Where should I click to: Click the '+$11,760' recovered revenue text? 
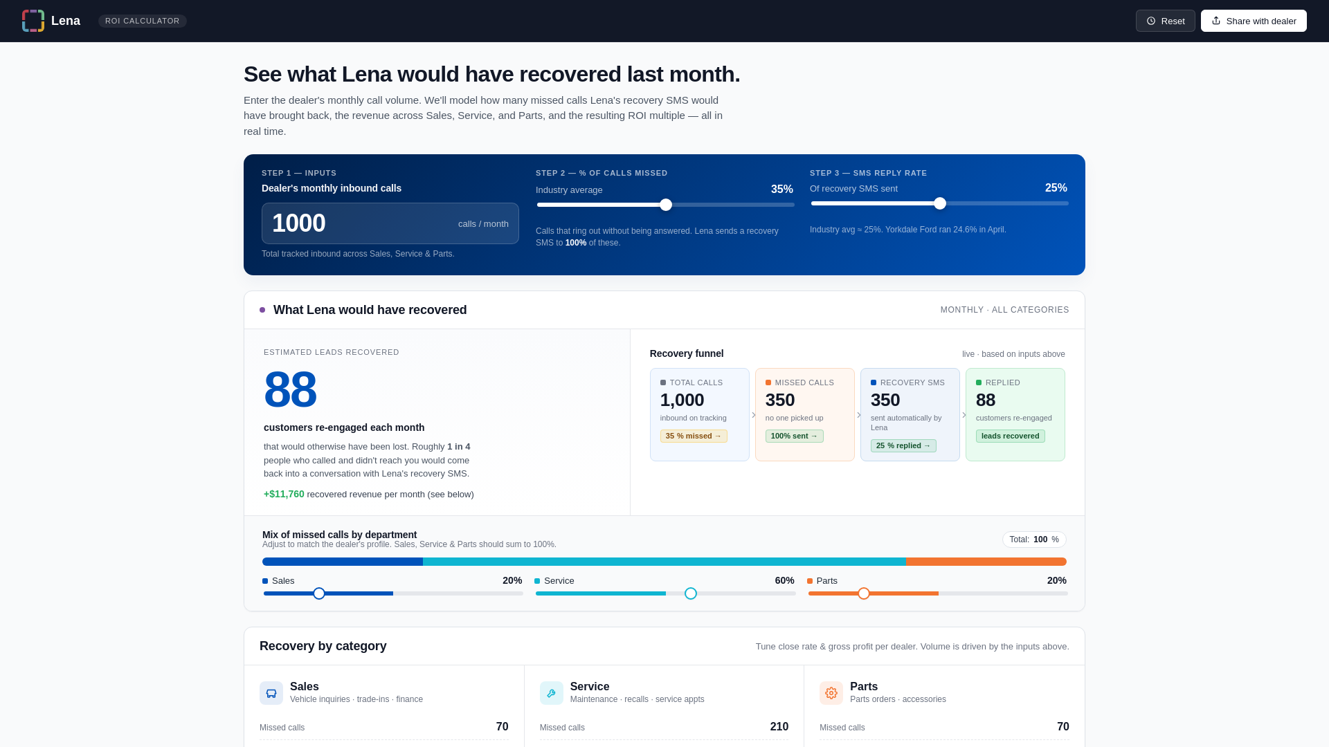(284, 494)
